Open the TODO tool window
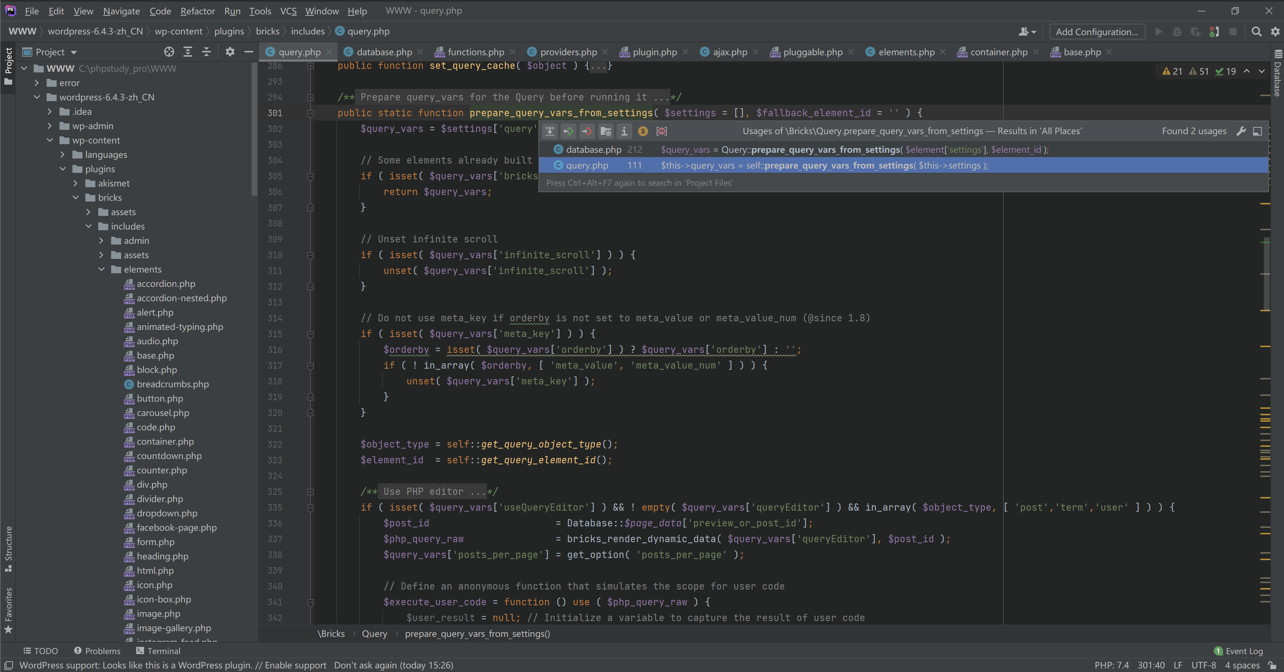Screen dimensions: 1284x672 (41, 651)
